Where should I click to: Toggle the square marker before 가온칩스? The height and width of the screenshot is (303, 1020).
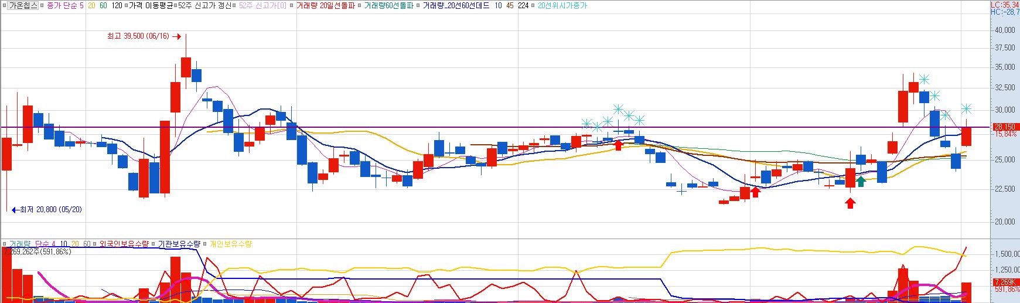pos(5,5)
